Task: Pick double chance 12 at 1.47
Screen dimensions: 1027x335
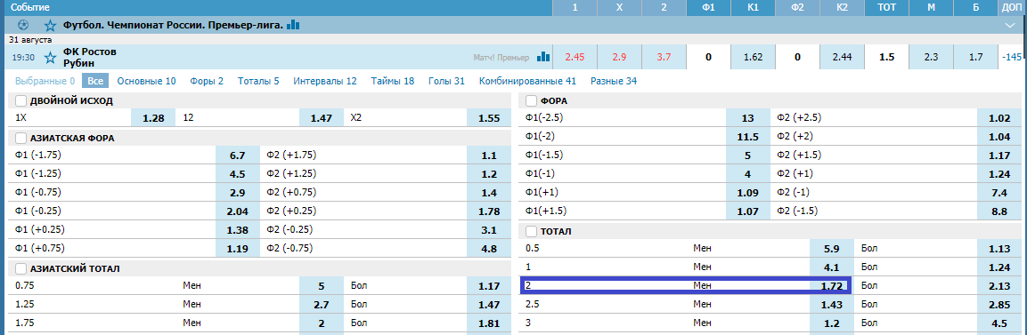Action: (321, 118)
